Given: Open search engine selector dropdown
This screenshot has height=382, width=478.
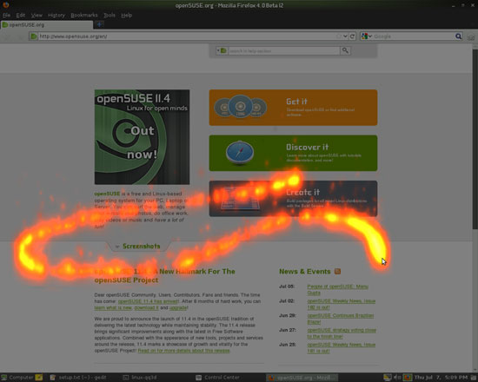Looking at the screenshot, I should click(370, 36).
